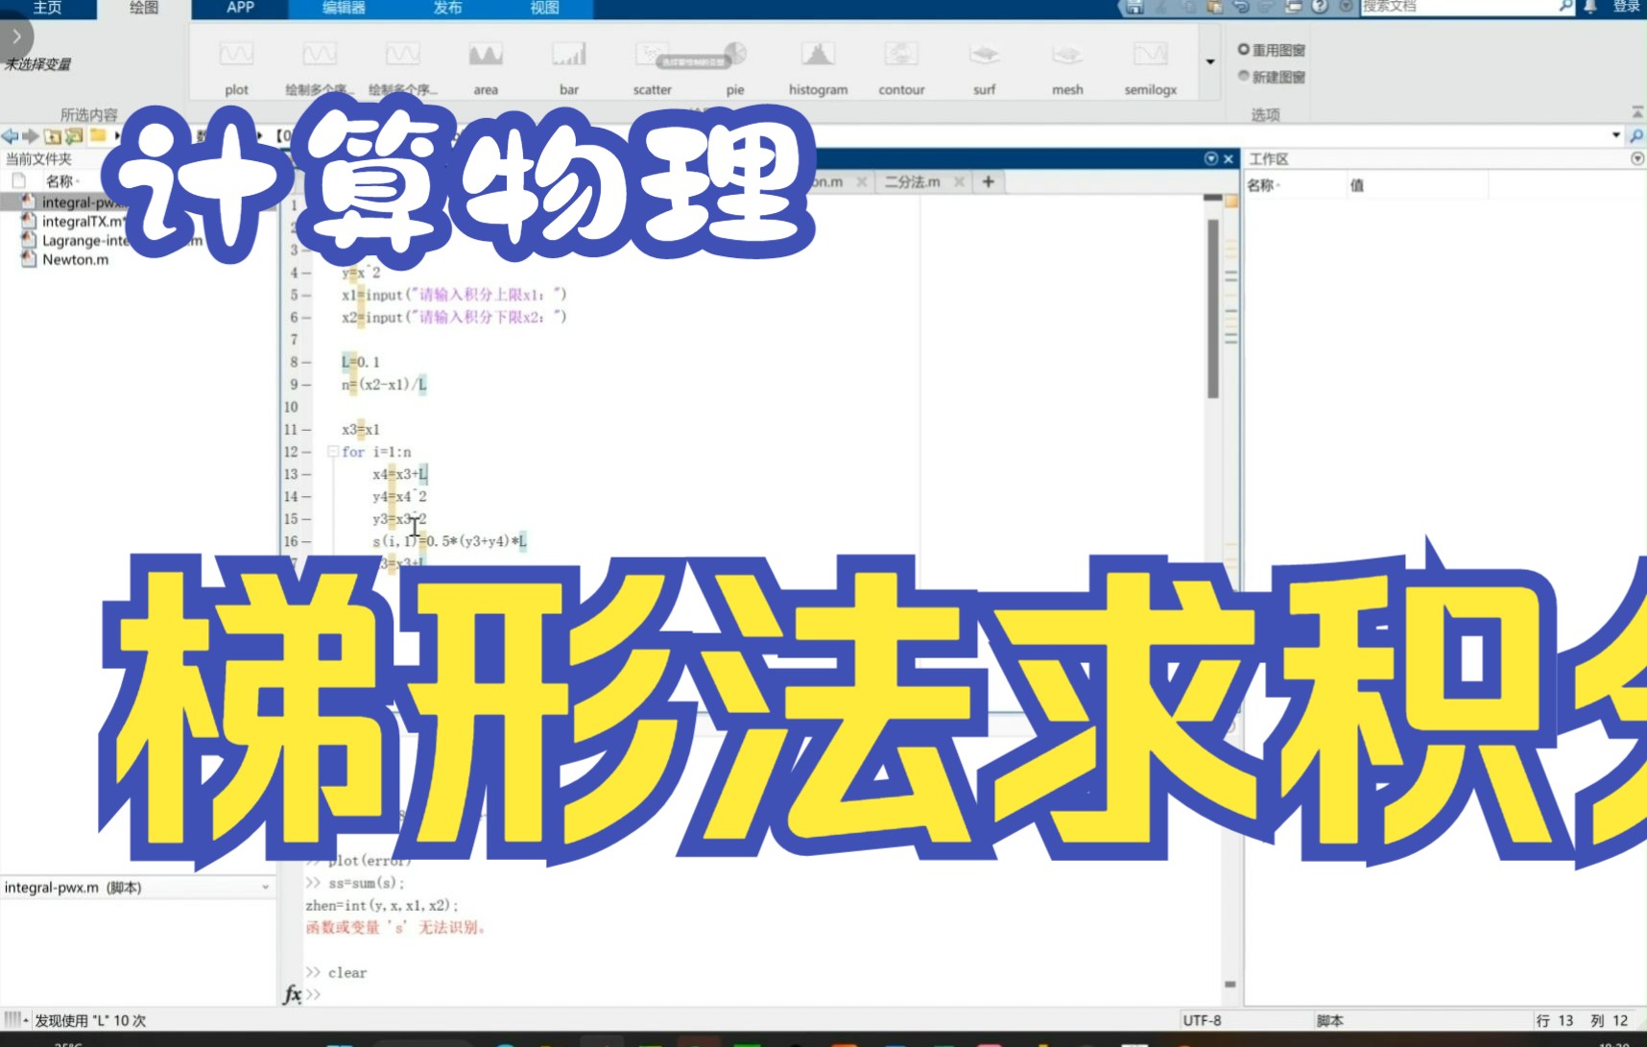Click the 当前文件夹 panel title
This screenshot has width=1647, height=1047.
[x=38, y=158]
